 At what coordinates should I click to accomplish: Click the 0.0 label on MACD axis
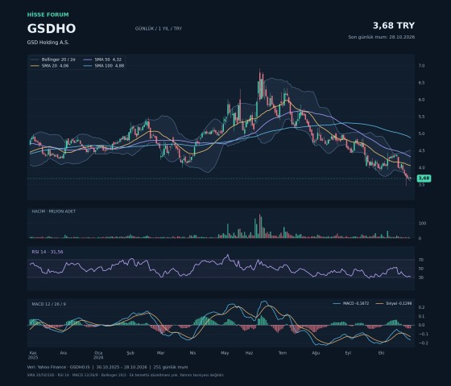click(x=421, y=325)
